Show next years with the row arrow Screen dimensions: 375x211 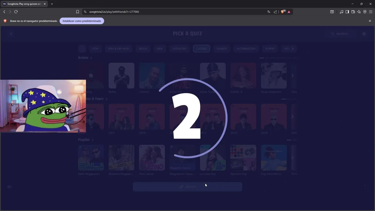292,117
